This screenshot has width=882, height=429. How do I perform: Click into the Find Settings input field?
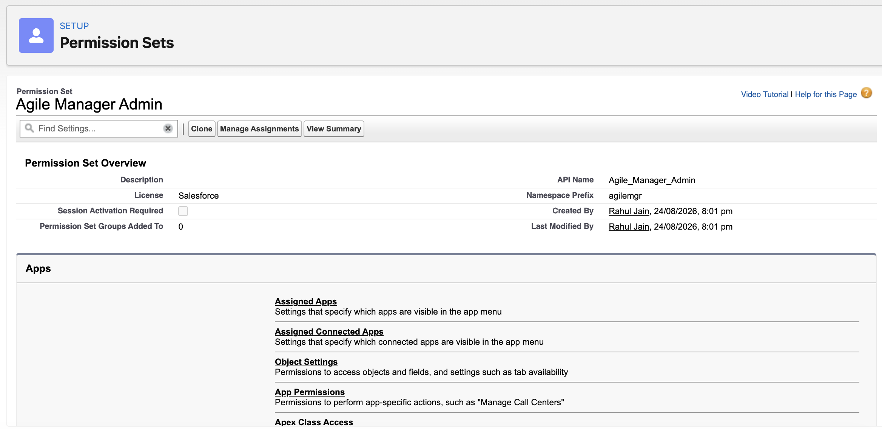99,128
